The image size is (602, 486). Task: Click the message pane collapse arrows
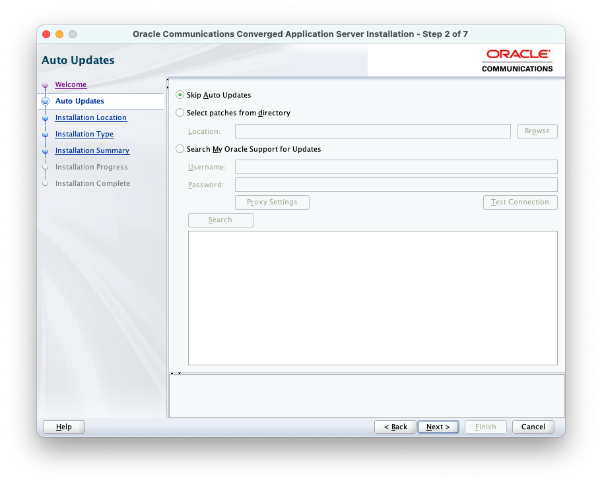click(176, 373)
